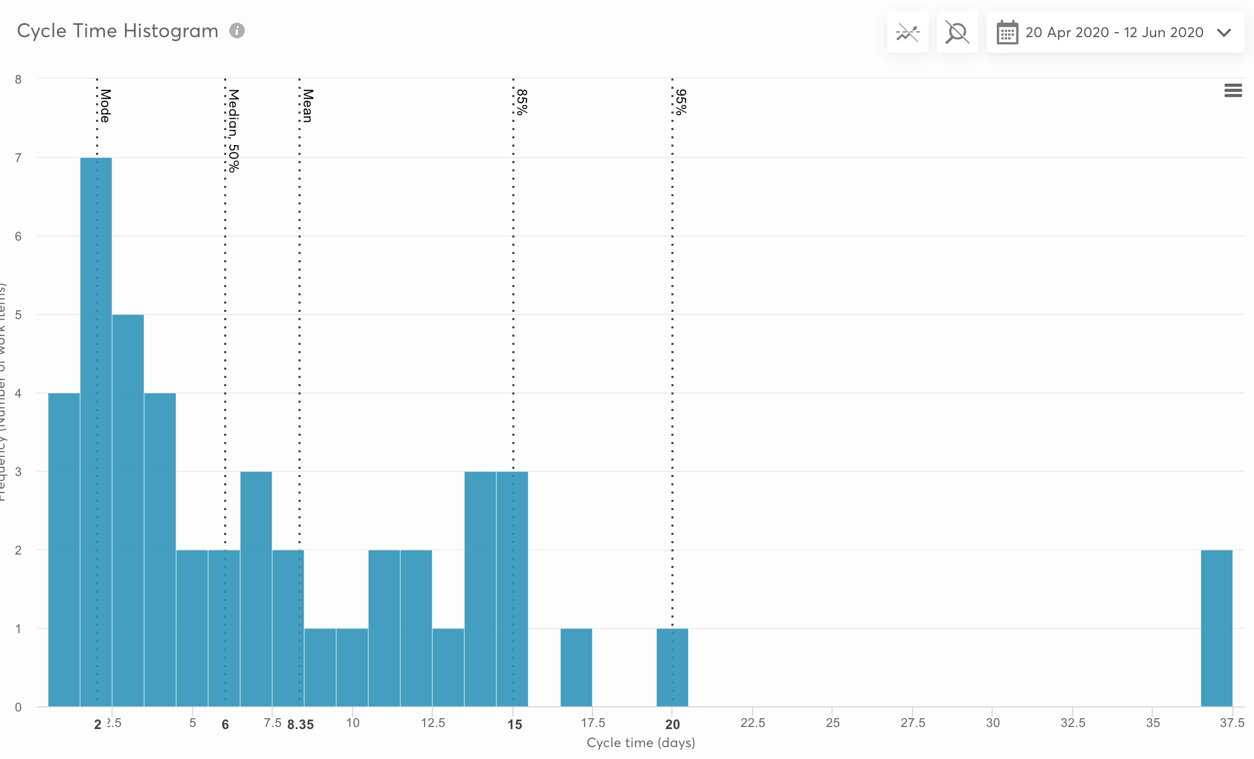Click the bar at 17 days
This screenshot has height=759, width=1254.
pos(576,667)
